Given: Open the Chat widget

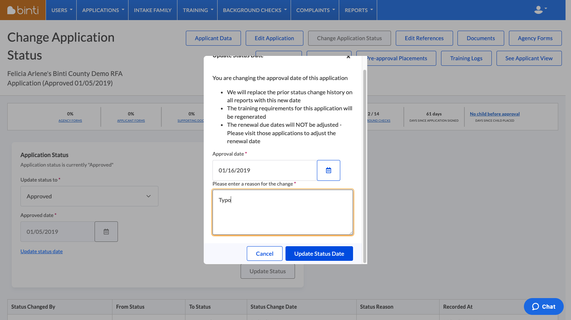Looking at the screenshot, I should pyautogui.click(x=544, y=306).
